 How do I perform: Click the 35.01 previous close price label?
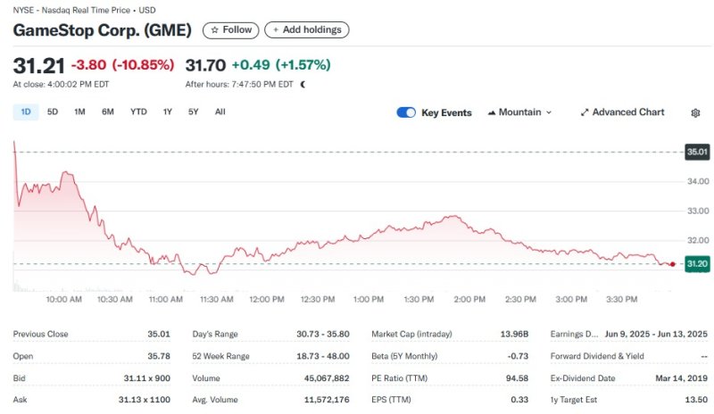point(698,152)
